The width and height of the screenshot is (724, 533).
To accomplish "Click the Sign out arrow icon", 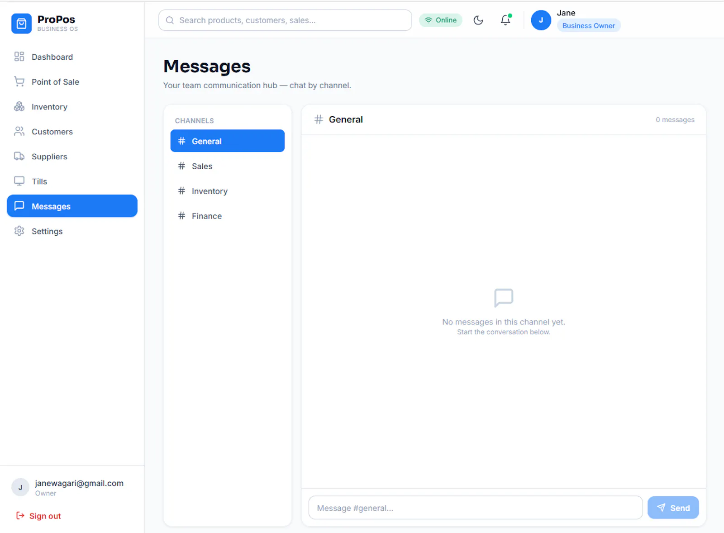I will (x=20, y=516).
